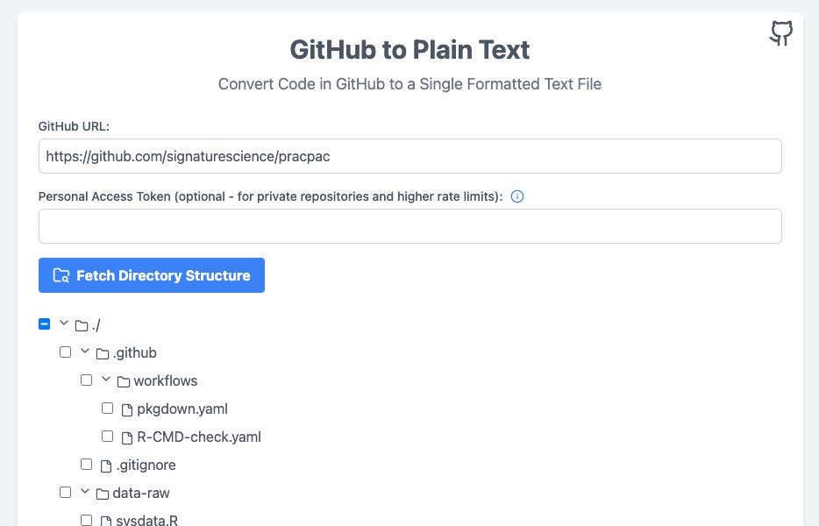Click inside the GitHub URL field
The height and width of the screenshot is (526, 819).
point(409,156)
